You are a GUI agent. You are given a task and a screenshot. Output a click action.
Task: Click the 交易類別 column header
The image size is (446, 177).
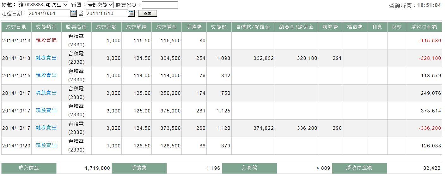pos(46,27)
